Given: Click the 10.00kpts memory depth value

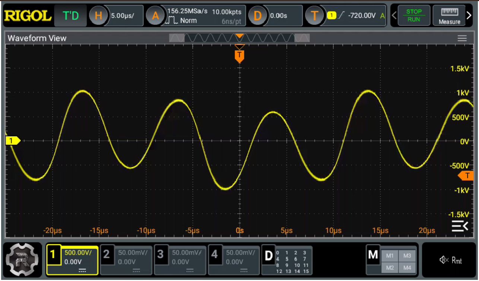Looking at the screenshot, I should [x=226, y=12].
